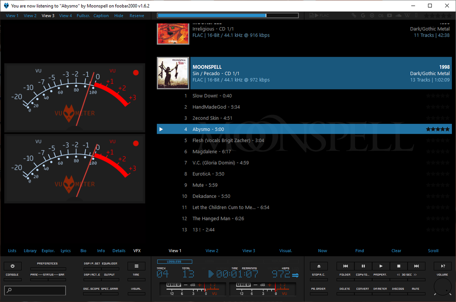Toggle the PB.Order switch
This screenshot has width=456, height=302.
pos(319,294)
